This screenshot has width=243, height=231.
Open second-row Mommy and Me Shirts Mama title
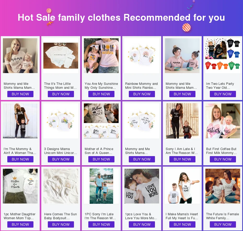point(137,151)
